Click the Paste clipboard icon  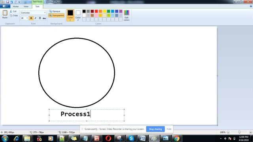pos(5,13)
